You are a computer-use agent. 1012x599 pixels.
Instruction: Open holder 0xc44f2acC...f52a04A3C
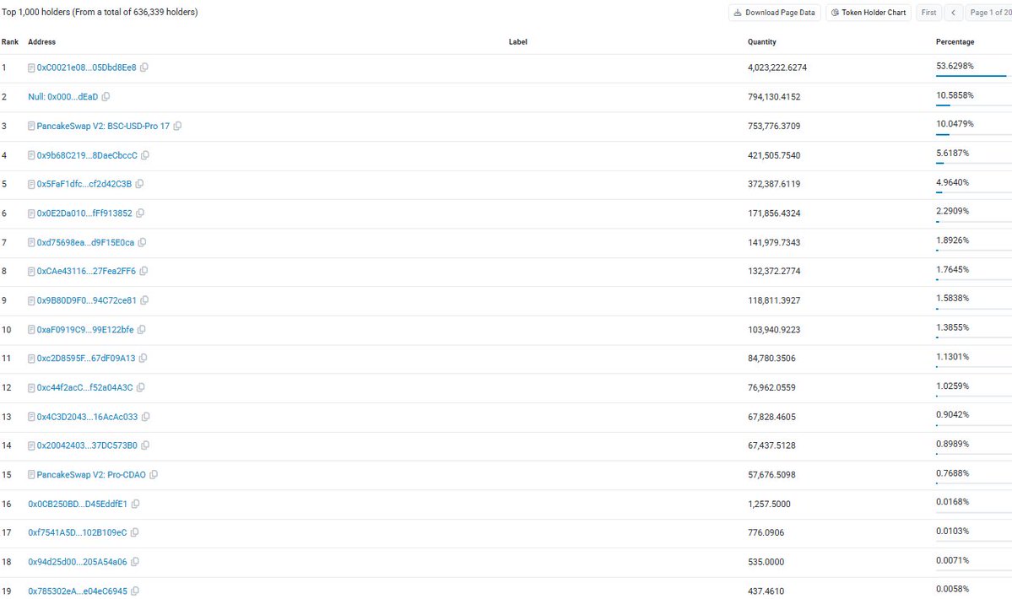(x=84, y=387)
